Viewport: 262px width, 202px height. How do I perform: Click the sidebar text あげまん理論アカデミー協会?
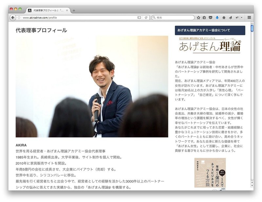coord(195,62)
